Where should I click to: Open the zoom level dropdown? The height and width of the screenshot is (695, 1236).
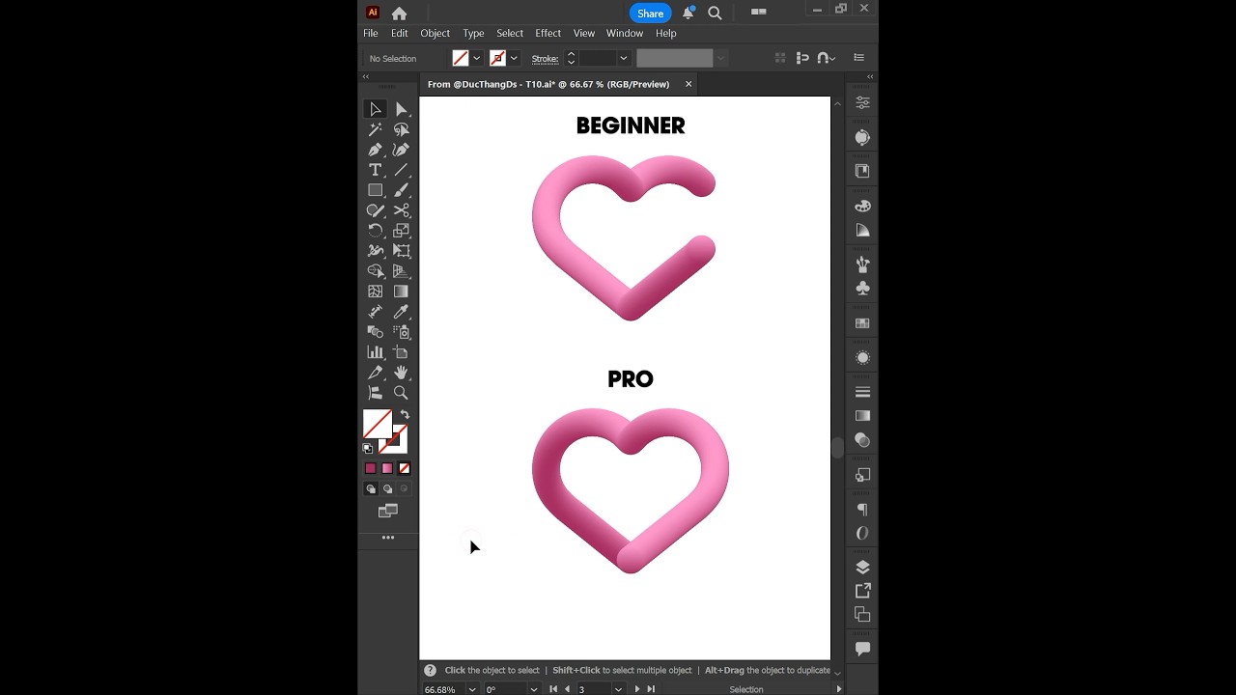472,689
